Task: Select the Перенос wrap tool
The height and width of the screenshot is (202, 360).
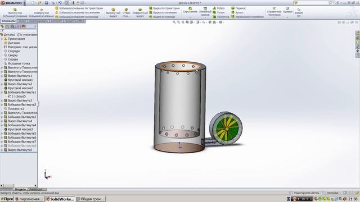Action: tap(238, 8)
